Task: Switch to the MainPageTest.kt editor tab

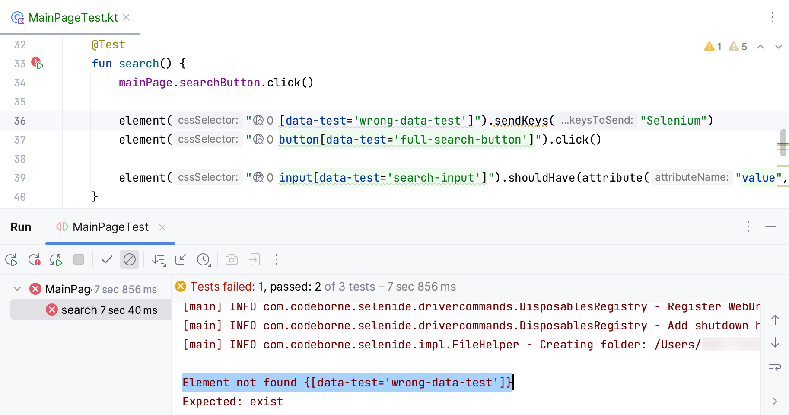Action: pyautogui.click(x=73, y=18)
